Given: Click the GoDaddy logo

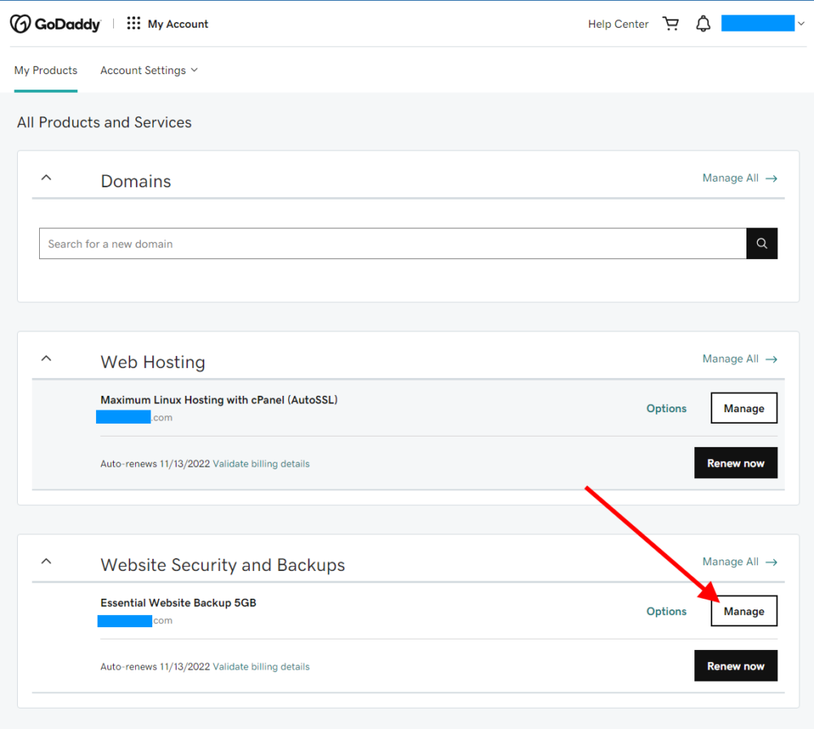Looking at the screenshot, I should point(55,24).
